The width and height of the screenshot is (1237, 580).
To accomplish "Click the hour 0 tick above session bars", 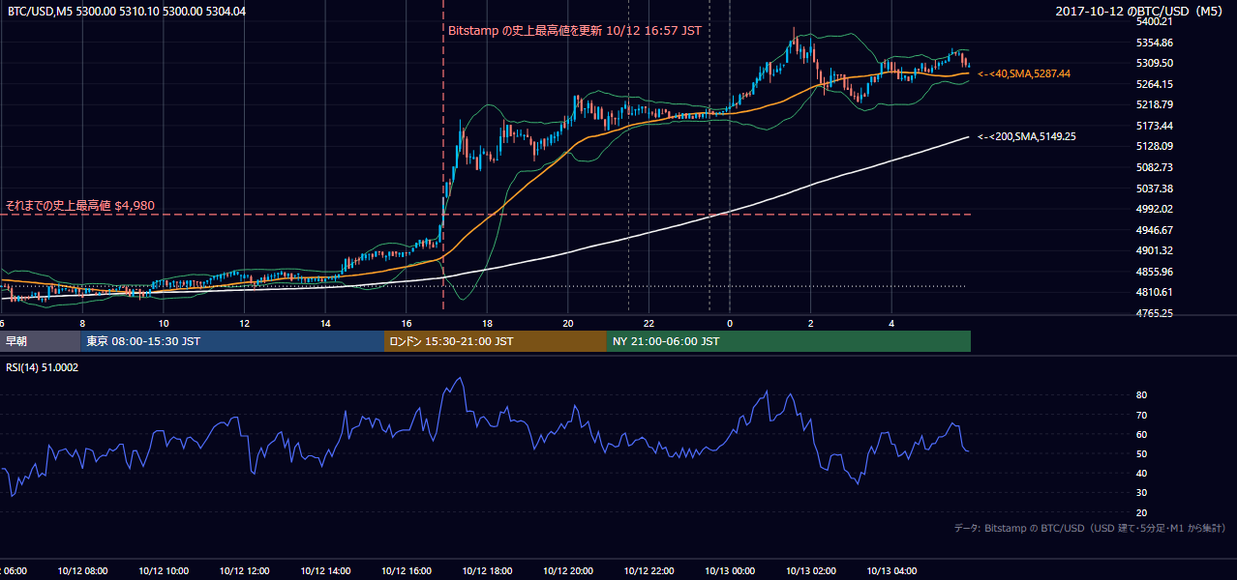I will click(730, 323).
